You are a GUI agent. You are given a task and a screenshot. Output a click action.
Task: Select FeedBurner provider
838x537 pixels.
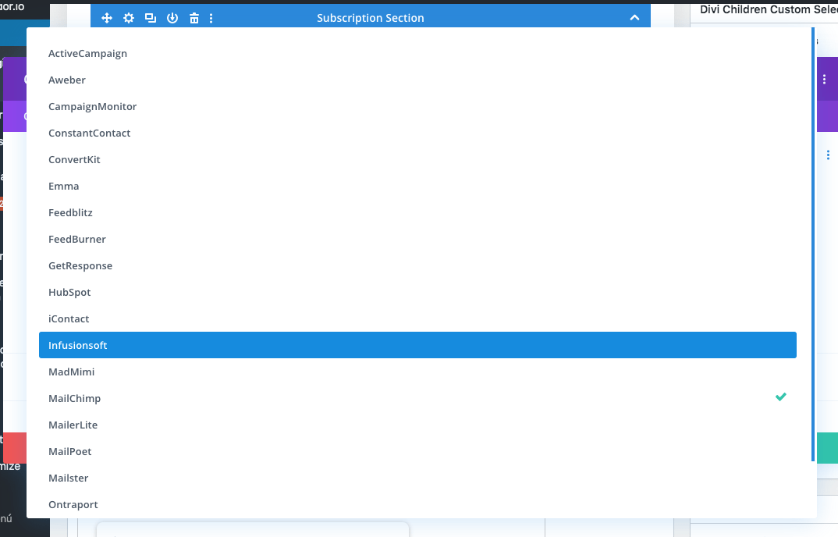point(417,239)
